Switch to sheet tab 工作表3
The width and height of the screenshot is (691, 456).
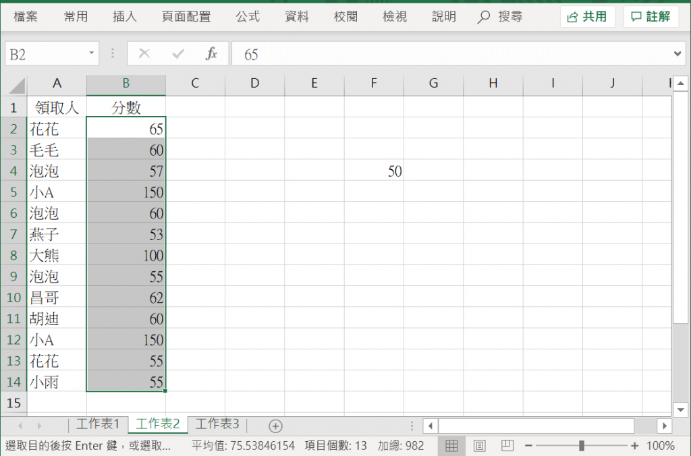[x=217, y=424]
